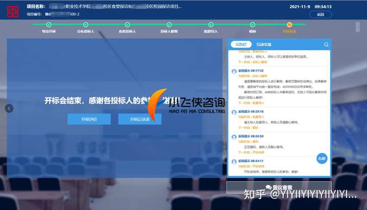Click the 查看投标人 step checkmark

pos(127,25)
